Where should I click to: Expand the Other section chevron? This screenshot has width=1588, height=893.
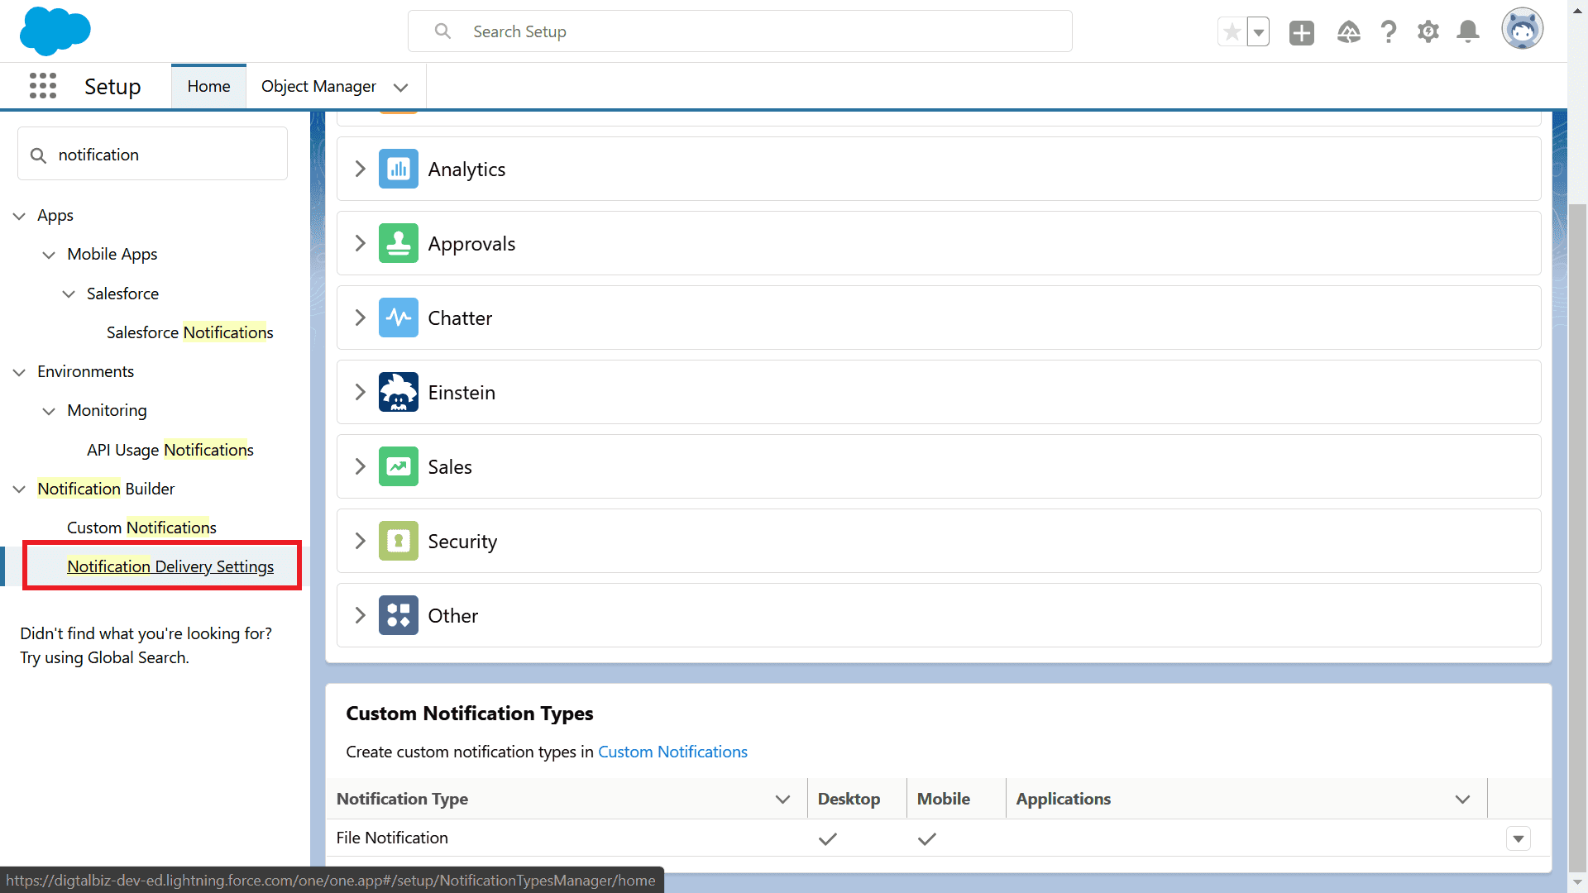coord(360,615)
